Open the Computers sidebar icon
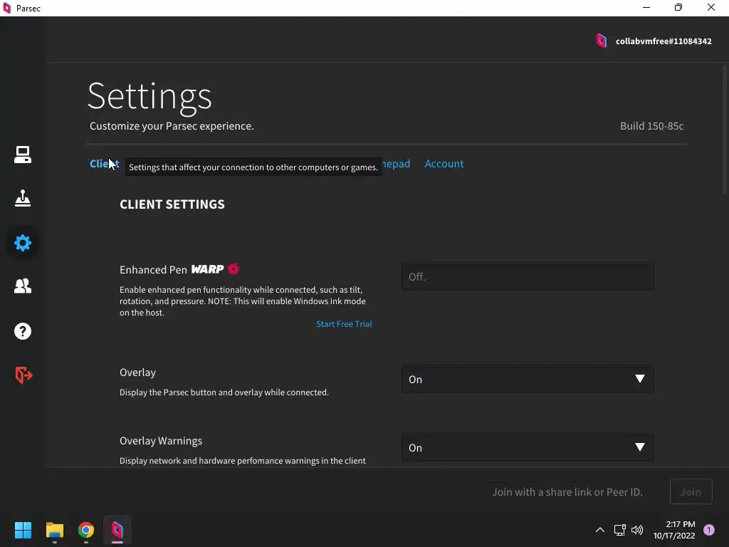 23,155
